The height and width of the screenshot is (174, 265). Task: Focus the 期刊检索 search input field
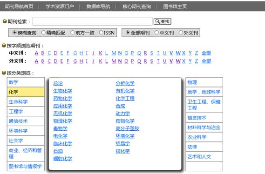(92, 21)
